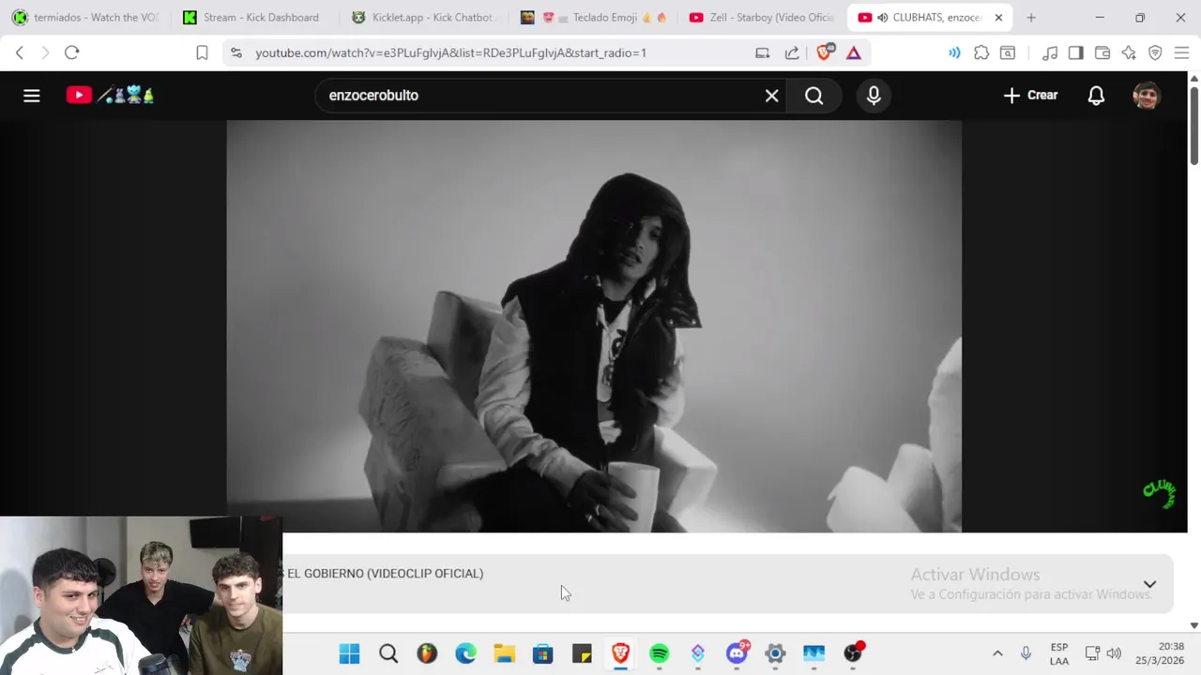Click the EL GOBIERNO (VIDEOCLIP OFICIAL) title
1201x675 pixels.
click(x=385, y=574)
